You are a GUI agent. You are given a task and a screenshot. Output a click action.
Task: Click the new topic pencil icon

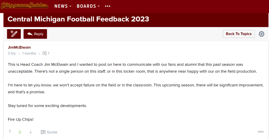14,34
